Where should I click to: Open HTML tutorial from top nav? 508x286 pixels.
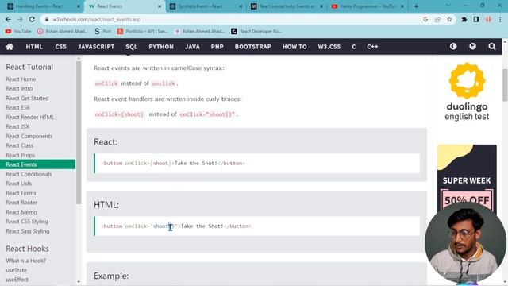click(x=34, y=47)
